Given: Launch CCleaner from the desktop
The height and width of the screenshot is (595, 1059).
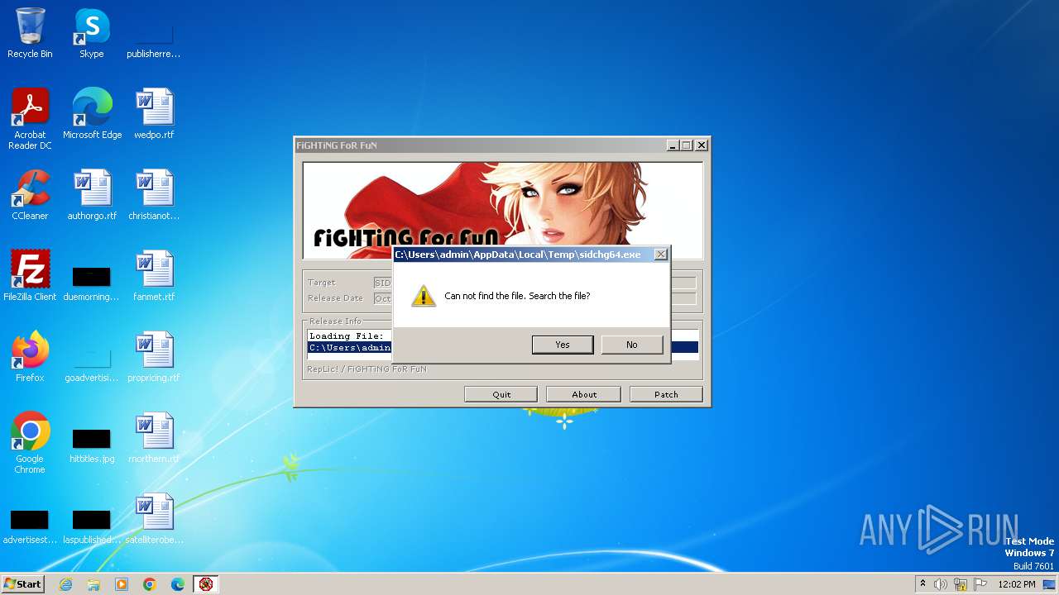Looking at the screenshot, I should pyautogui.click(x=30, y=195).
